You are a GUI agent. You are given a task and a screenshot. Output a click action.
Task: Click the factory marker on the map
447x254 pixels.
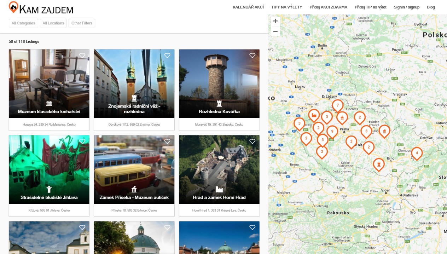314,115
